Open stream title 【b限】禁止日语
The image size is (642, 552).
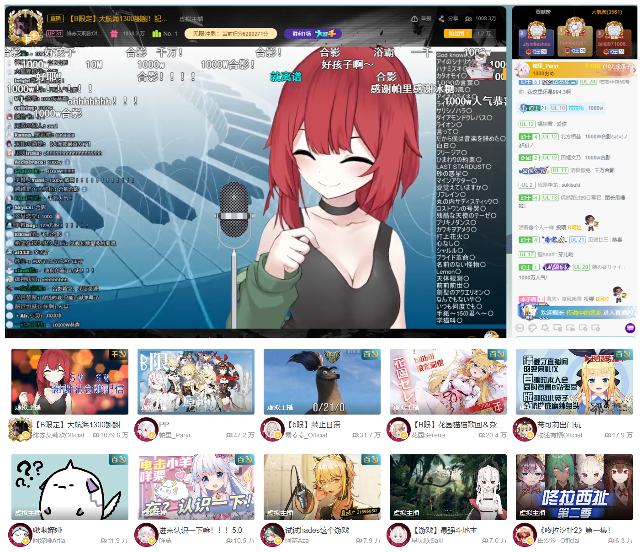coord(313,425)
